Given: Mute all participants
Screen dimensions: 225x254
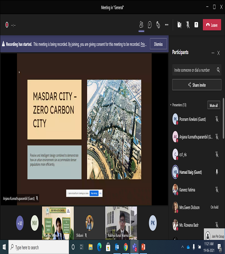Looking at the screenshot, I should 214,106.
